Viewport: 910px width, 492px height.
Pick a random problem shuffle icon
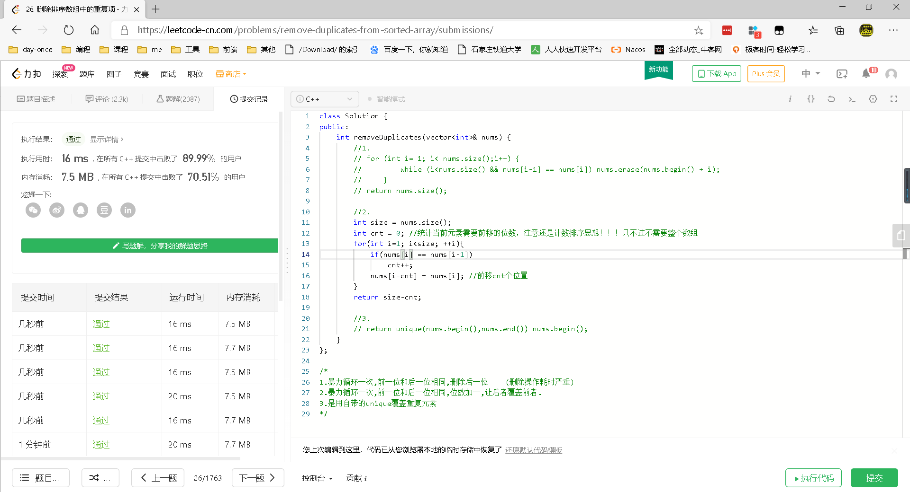(x=100, y=478)
